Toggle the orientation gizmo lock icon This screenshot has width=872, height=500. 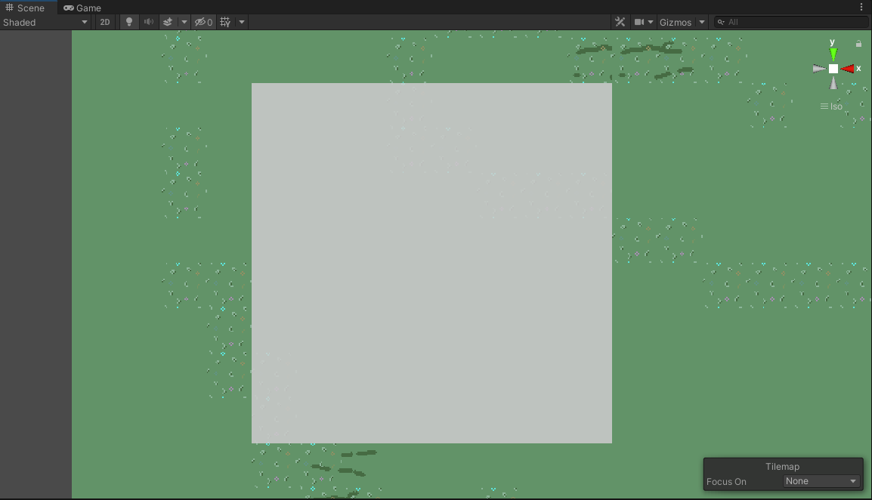(858, 44)
